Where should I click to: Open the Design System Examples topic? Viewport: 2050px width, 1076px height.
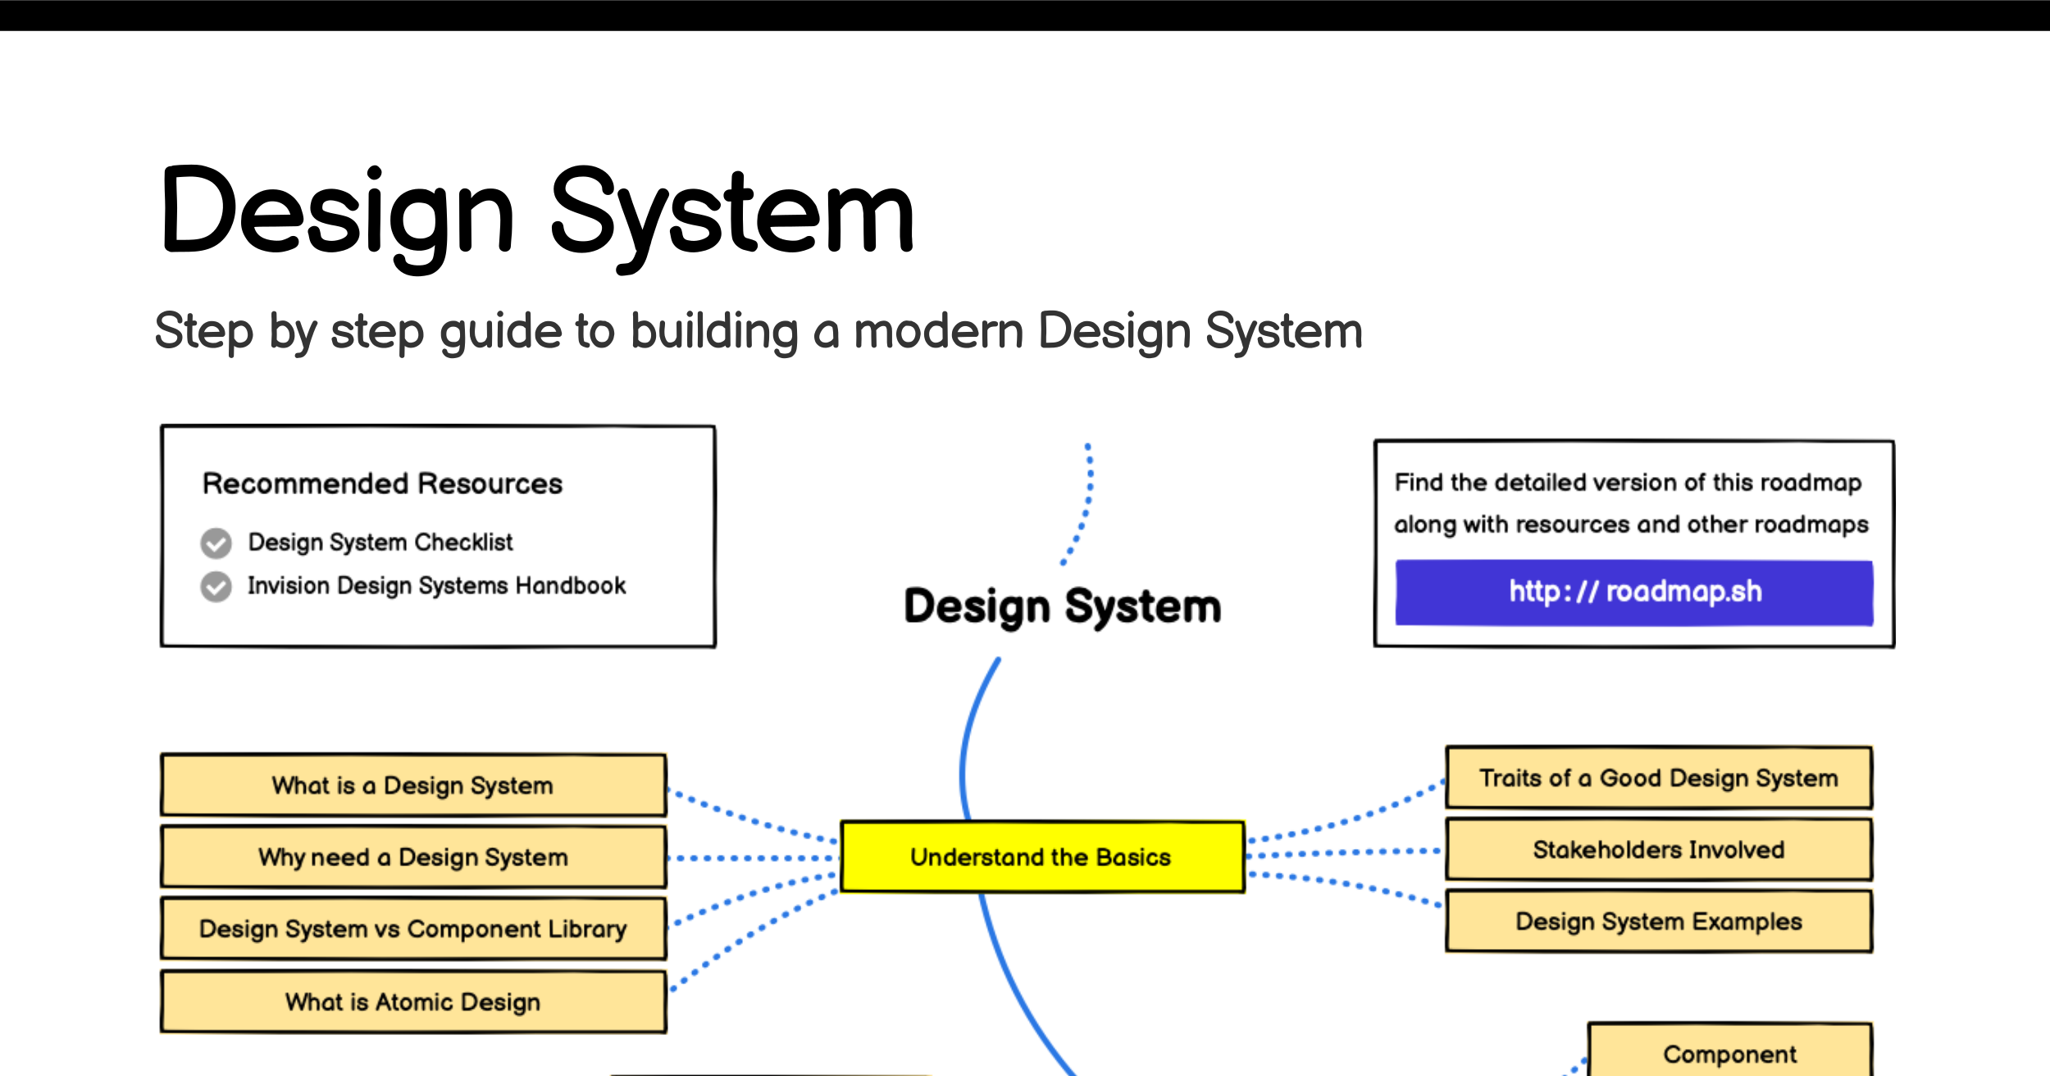tap(1659, 921)
